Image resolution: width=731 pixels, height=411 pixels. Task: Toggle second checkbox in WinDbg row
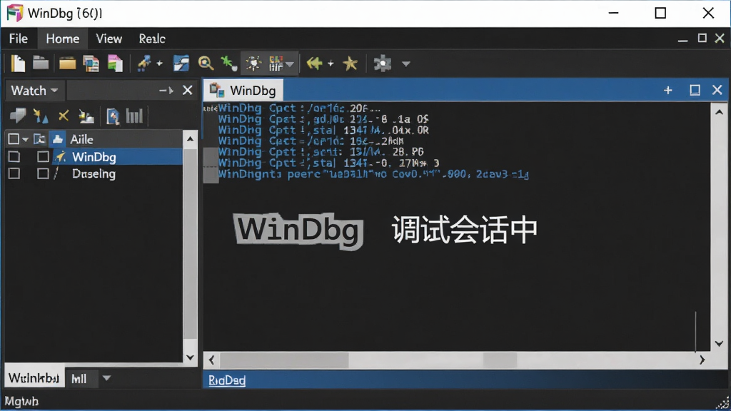point(43,156)
